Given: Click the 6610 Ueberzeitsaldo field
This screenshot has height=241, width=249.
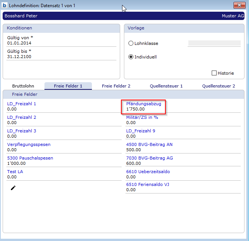Looking at the screenshot, I should pos(183,177).
